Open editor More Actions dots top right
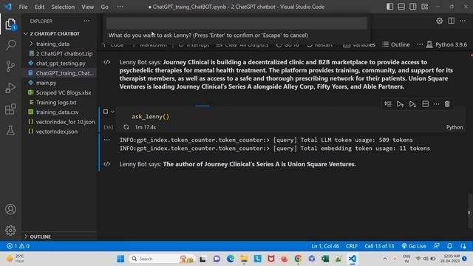 point(463,21)
